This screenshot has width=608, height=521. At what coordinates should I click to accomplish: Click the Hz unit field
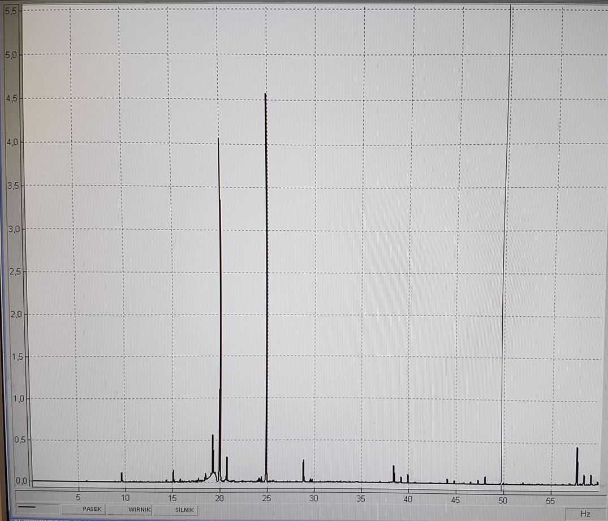(585, 514)
